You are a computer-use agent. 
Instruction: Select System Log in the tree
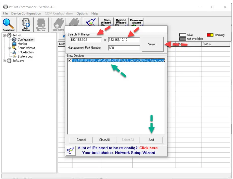point(25,57)
